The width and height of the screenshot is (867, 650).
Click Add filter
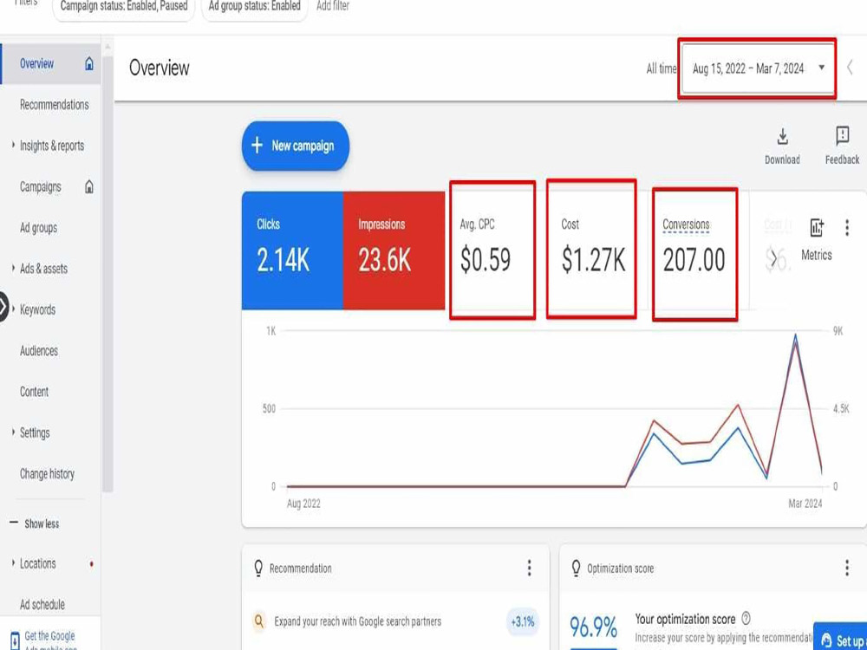point(333,6)
